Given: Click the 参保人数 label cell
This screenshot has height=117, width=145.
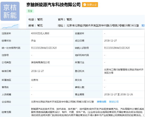Looking at the screenshot, I should click(x=88, y=87).
